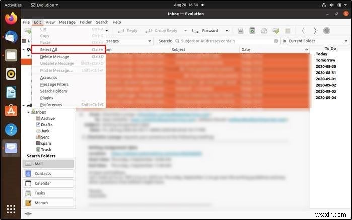Image resolution: width=352 pixels, height=220 pixels.
Task: Click the magnifier icon in search box
Action: [177, 41]
